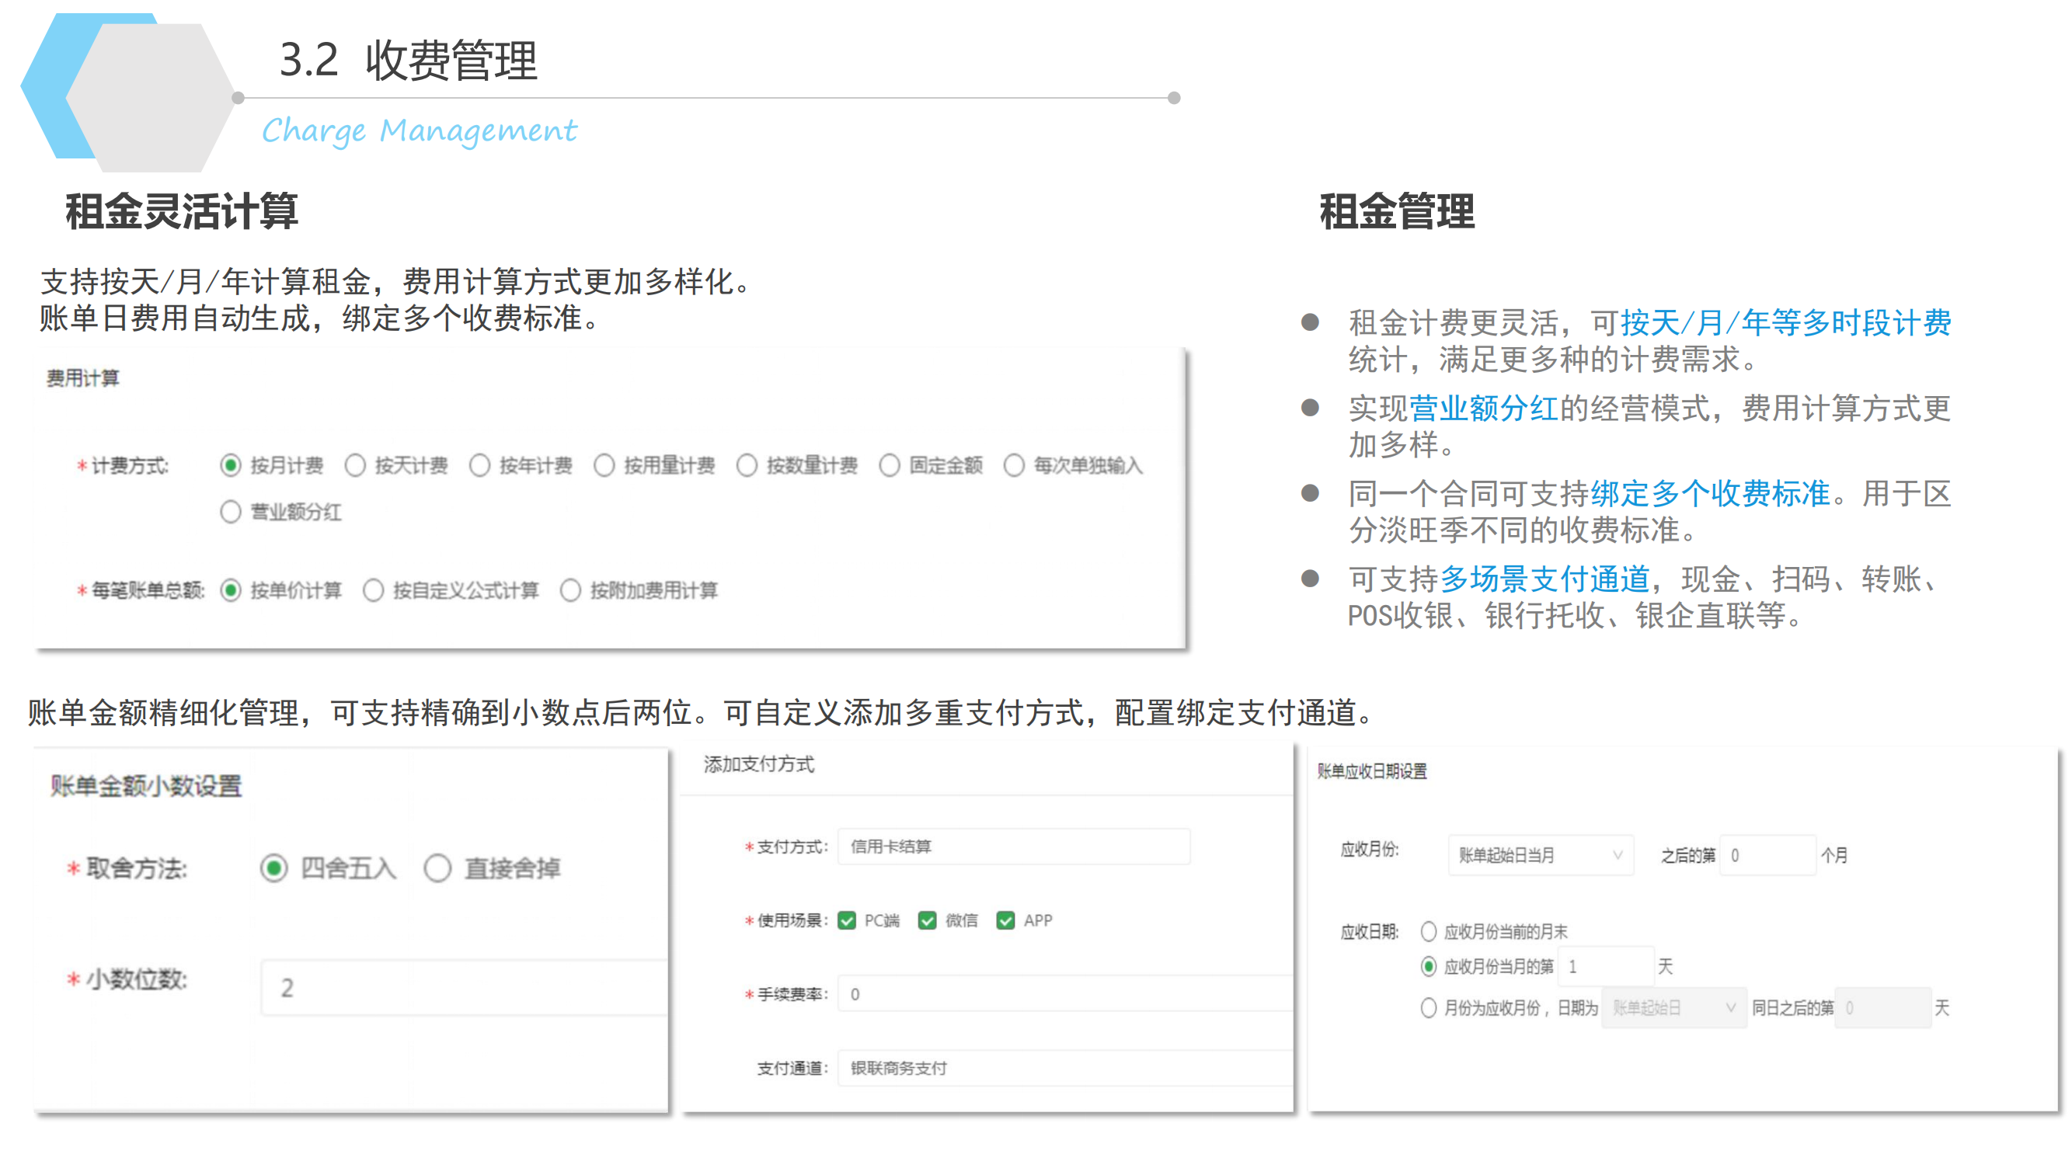Choose 直接舍掉 rounding method

click(437, 868)
